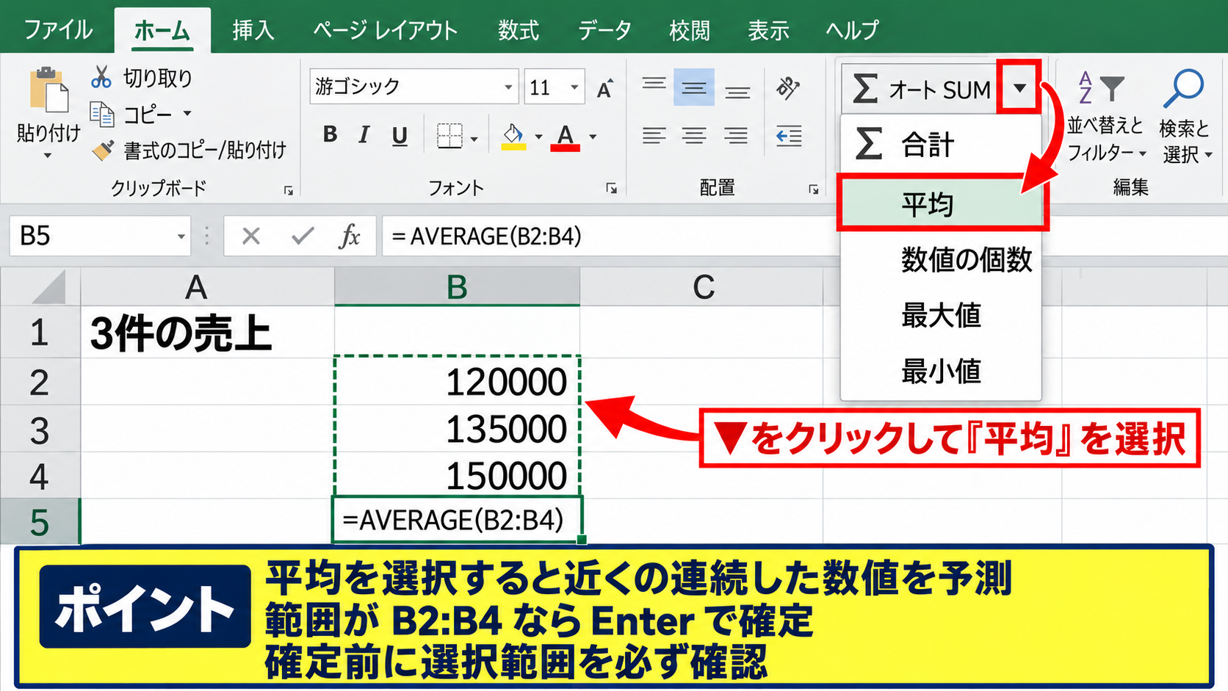Viewport: 1228px width, 691px height.
Task: Click the decrease indent icon
Action: [x=789, y=136]
